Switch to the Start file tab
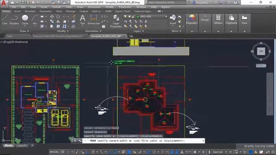This screenshot has width=276, height=155. click(x=9, y=36)
